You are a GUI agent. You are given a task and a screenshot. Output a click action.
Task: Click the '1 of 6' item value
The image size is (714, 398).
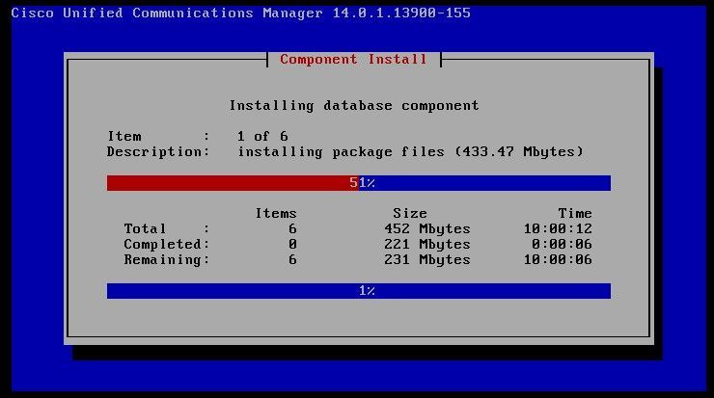point(262,136)
